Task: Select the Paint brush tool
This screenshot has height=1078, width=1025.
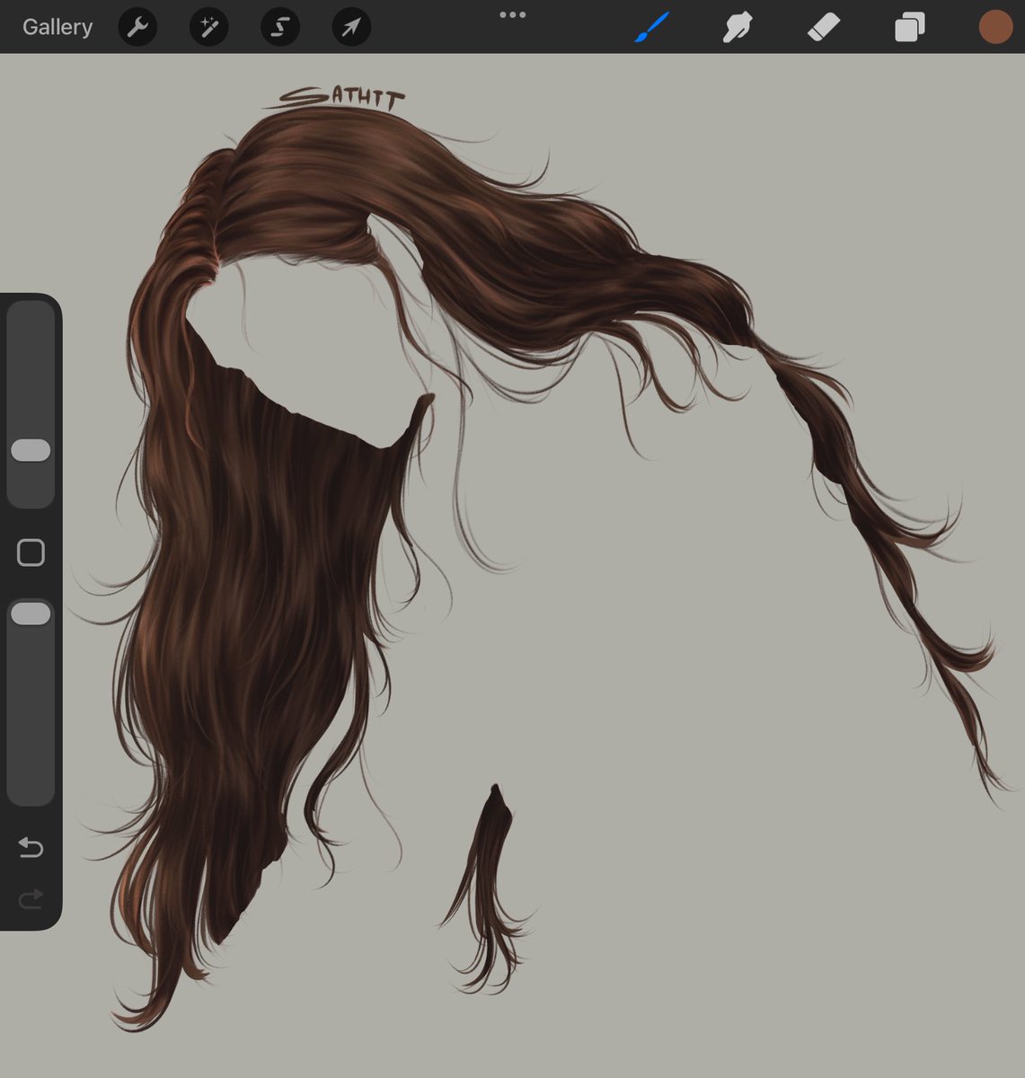Action: point(652,27)
